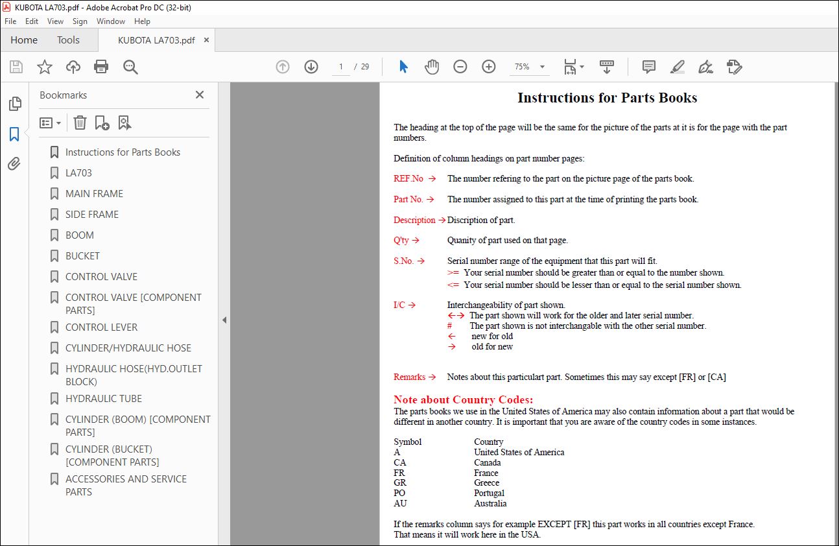Click the red 'Remarks' label
Screen dimensions: 839x546
(410, 377)
